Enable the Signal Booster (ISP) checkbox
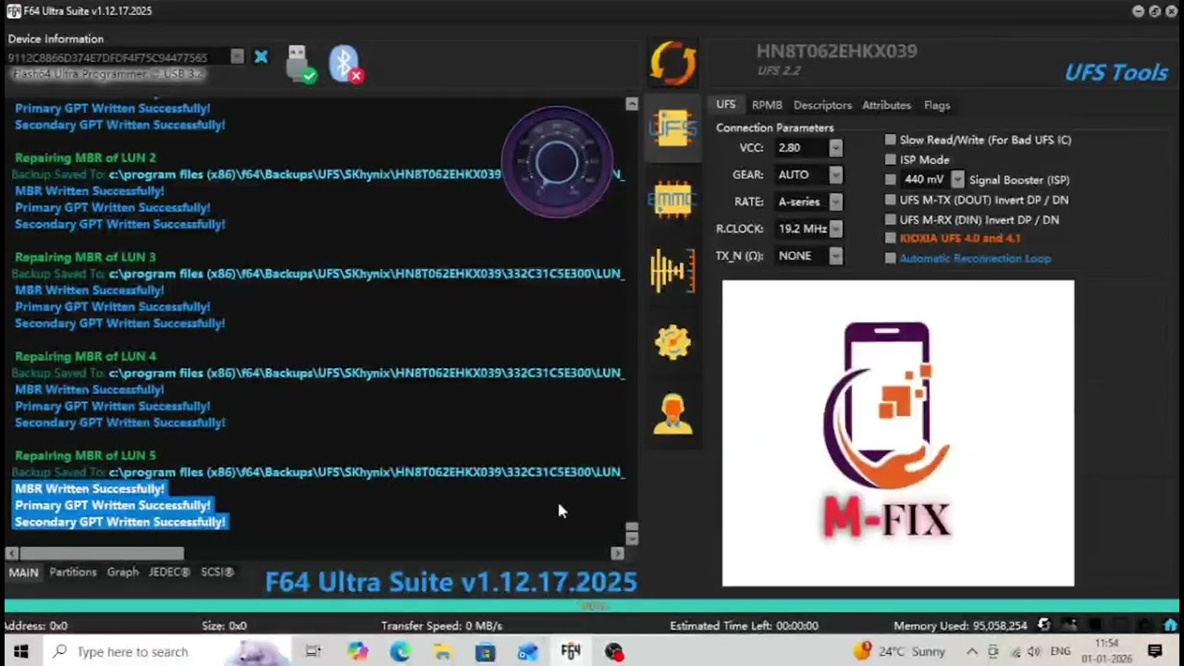The height and width of the screenshot is (666, 1184). pos(891,179)
